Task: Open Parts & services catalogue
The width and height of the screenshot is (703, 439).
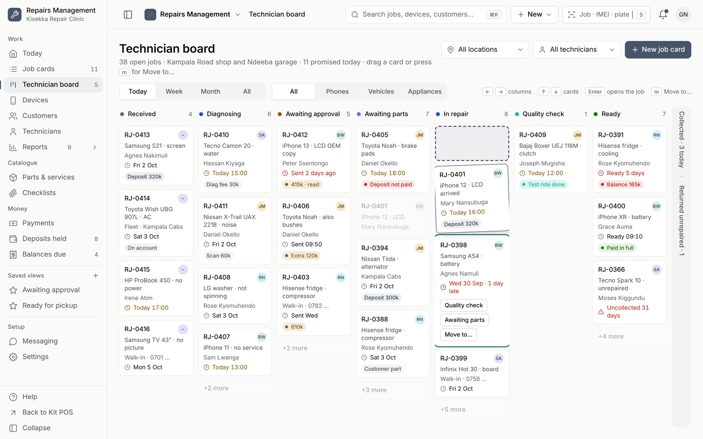Action: click(x=53, y=177)
